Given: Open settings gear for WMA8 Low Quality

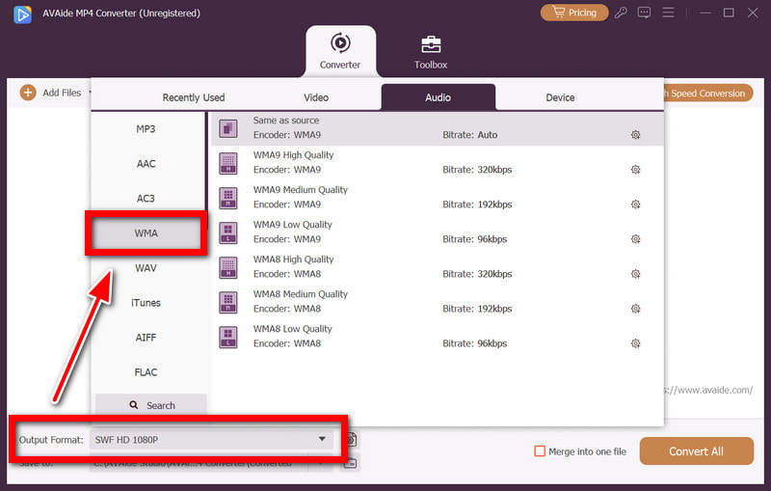Looking at the screenshot, I should pos(635,343).
